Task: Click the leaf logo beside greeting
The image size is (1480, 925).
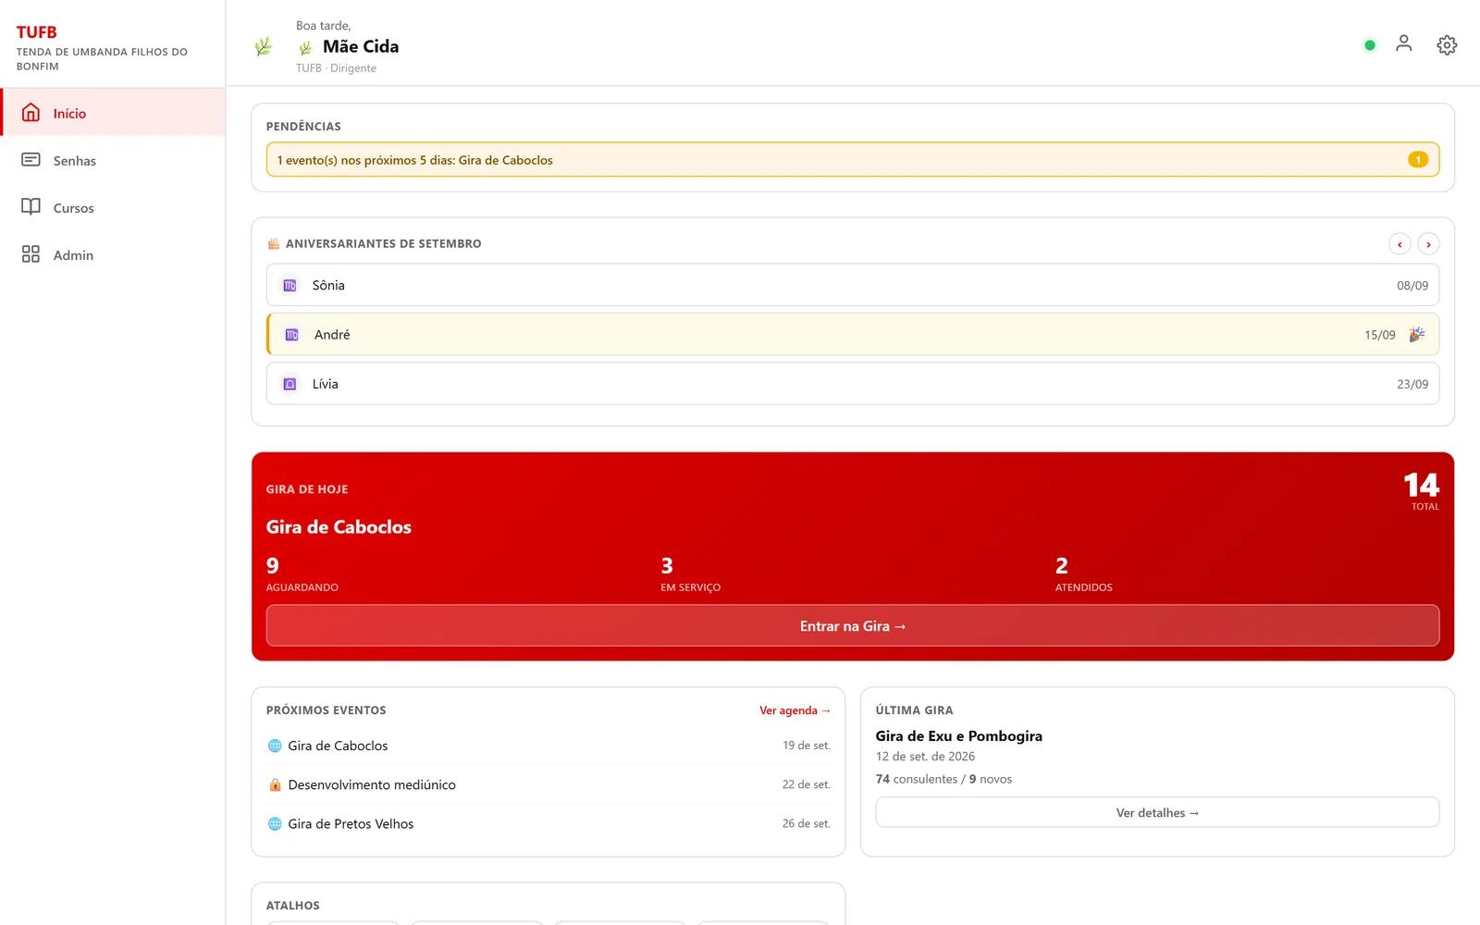Action: point(264,46)
